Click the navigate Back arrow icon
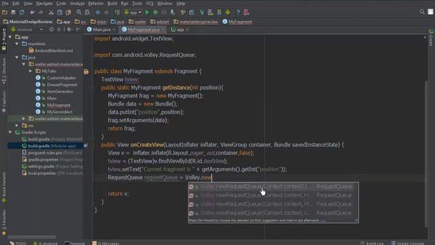Screen dimensions: 435x245 coord(98,12)
